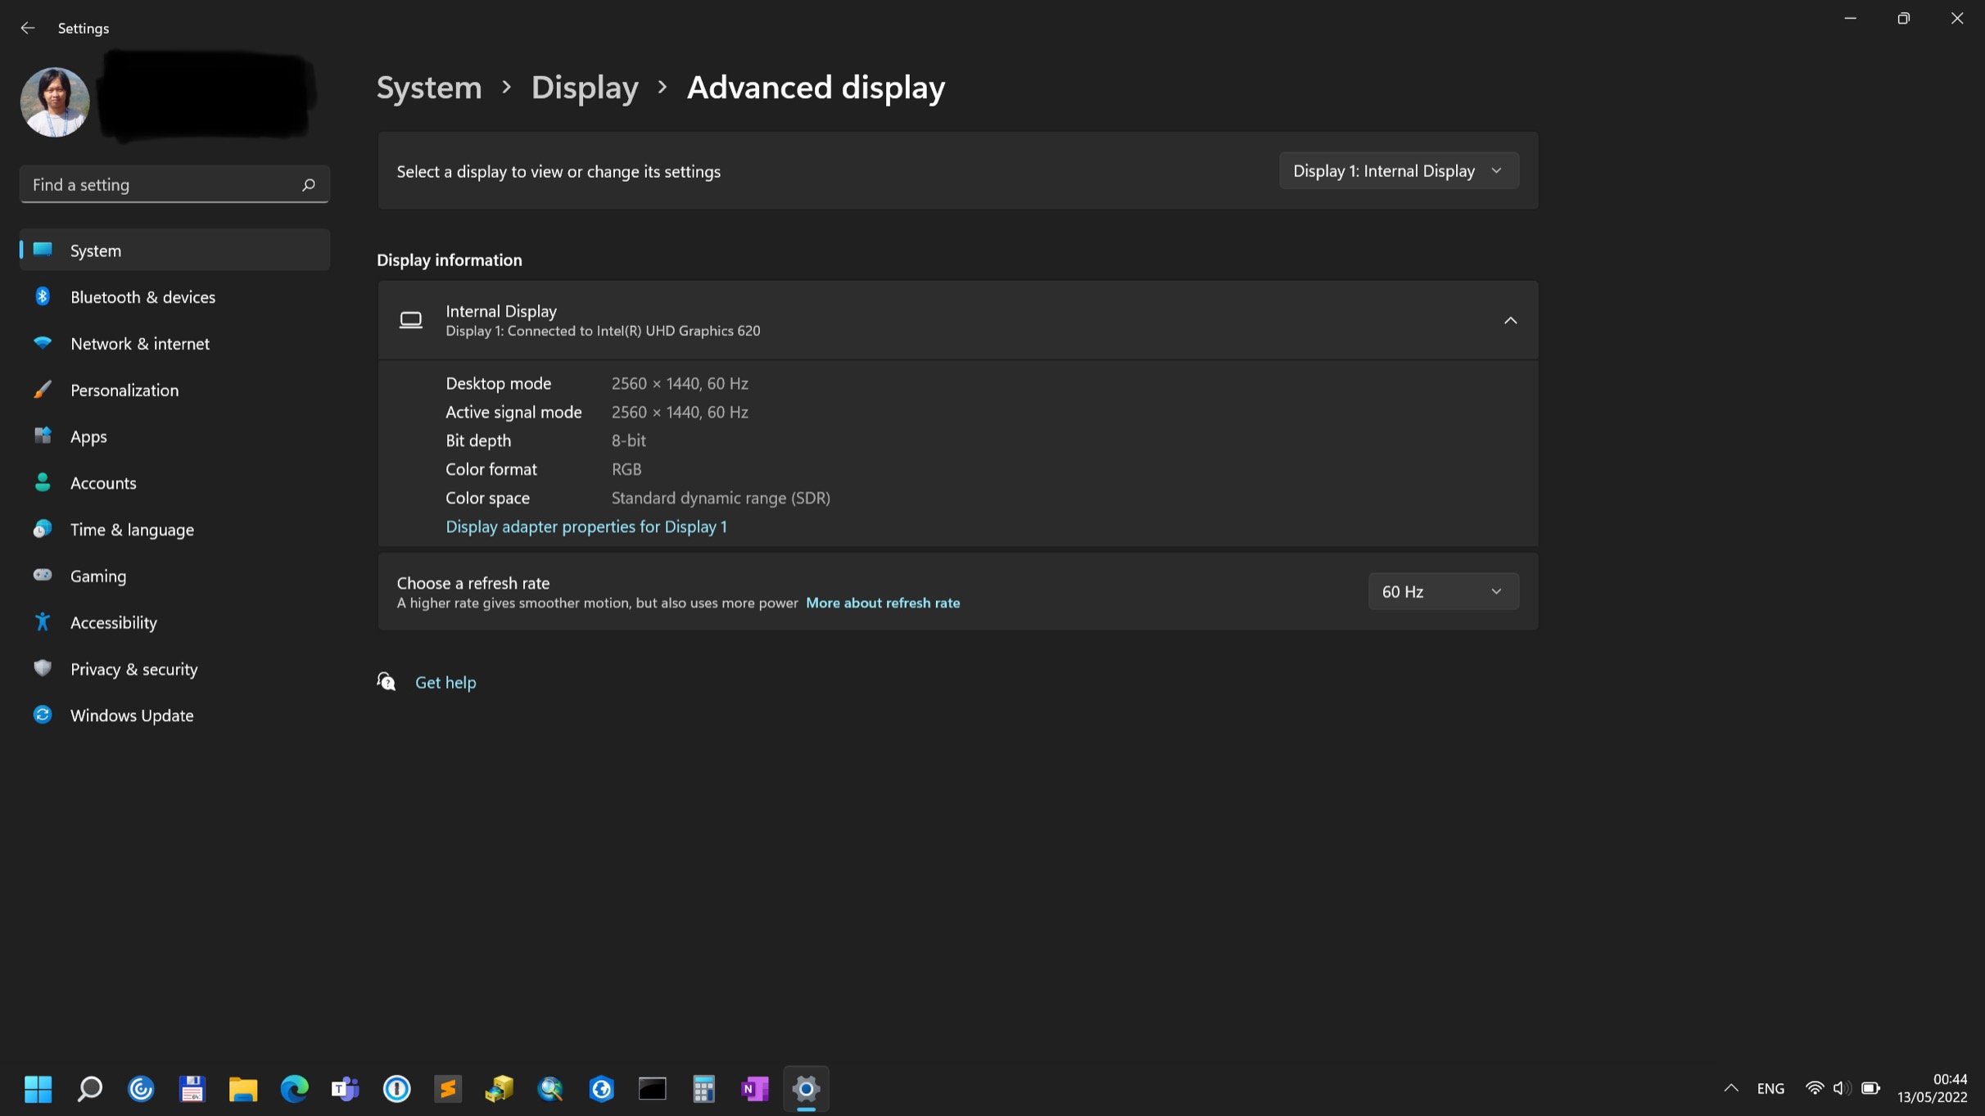The width and height of the screenshot is (1985, 1116).
Task: Click the Settings gear in taskbar
Action: tap(806, 1088)
